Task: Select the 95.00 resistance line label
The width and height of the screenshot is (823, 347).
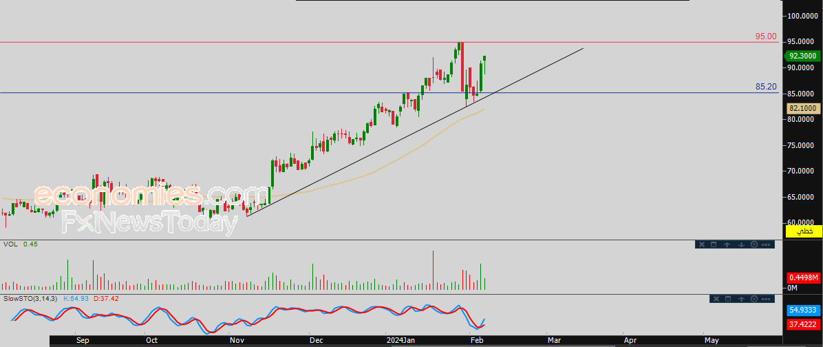Action: click(x=766, y=36)
